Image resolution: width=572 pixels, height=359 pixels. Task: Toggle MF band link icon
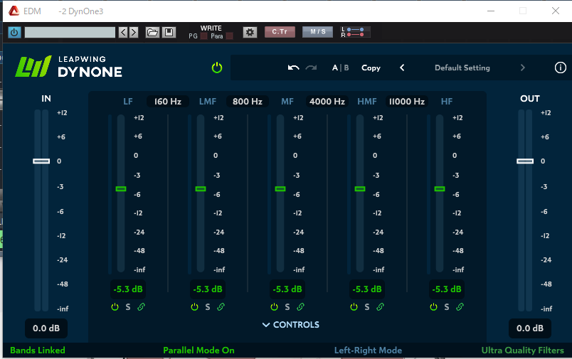301,307
